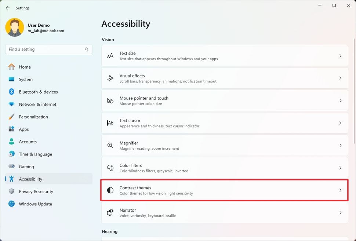
Task: Click the Contrast themes half-circle icon
Action: tap(110, 190)
